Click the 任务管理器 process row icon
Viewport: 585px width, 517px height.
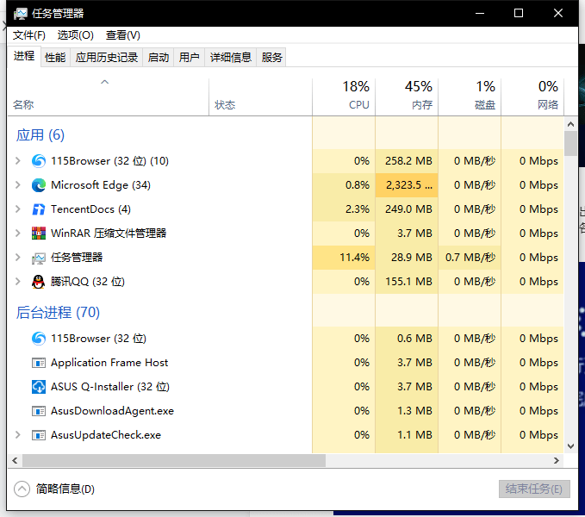point(39,258)
